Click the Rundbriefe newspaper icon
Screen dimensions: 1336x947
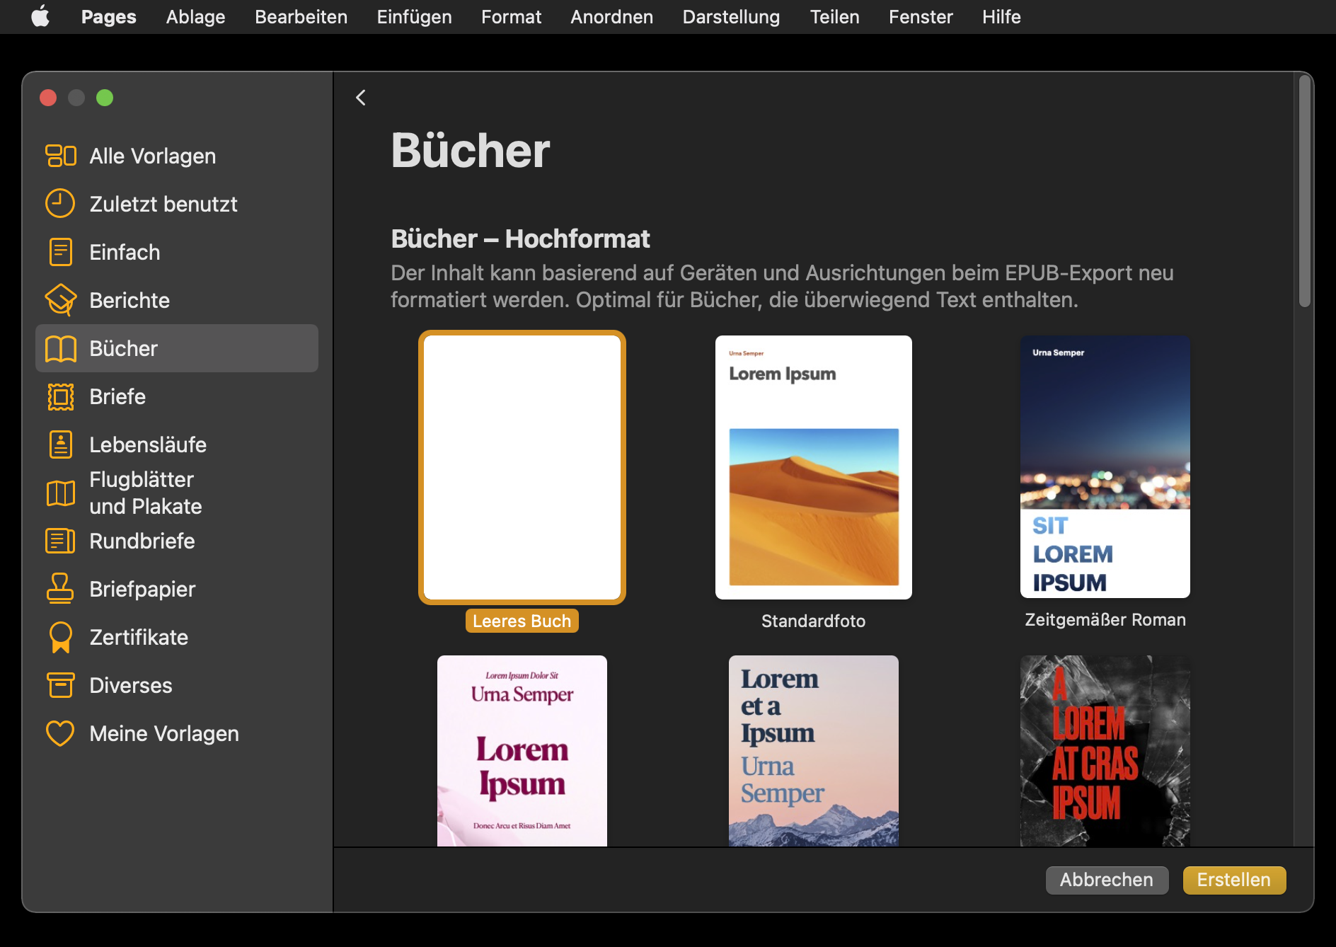(x=61, y=541)
